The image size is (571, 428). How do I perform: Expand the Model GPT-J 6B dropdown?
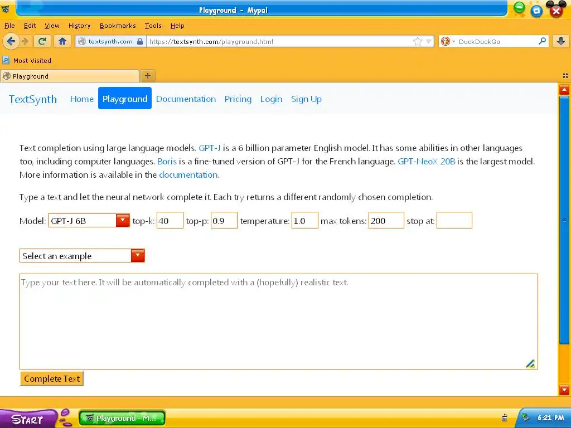tap(89, 221)
